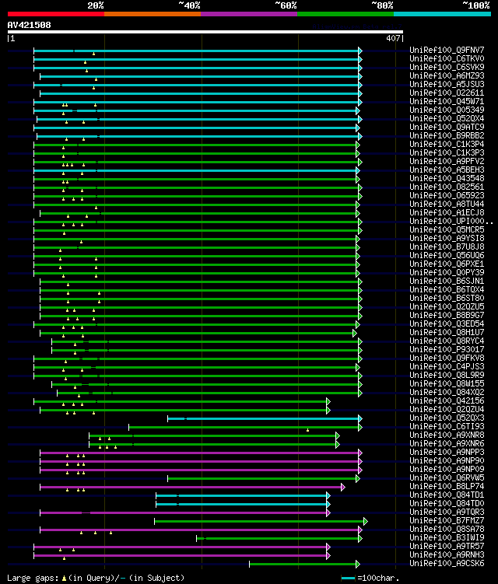Select the UniRef100_A1ECJ8 label
This screenshot has width=498, height=584.
pos(447,212)
